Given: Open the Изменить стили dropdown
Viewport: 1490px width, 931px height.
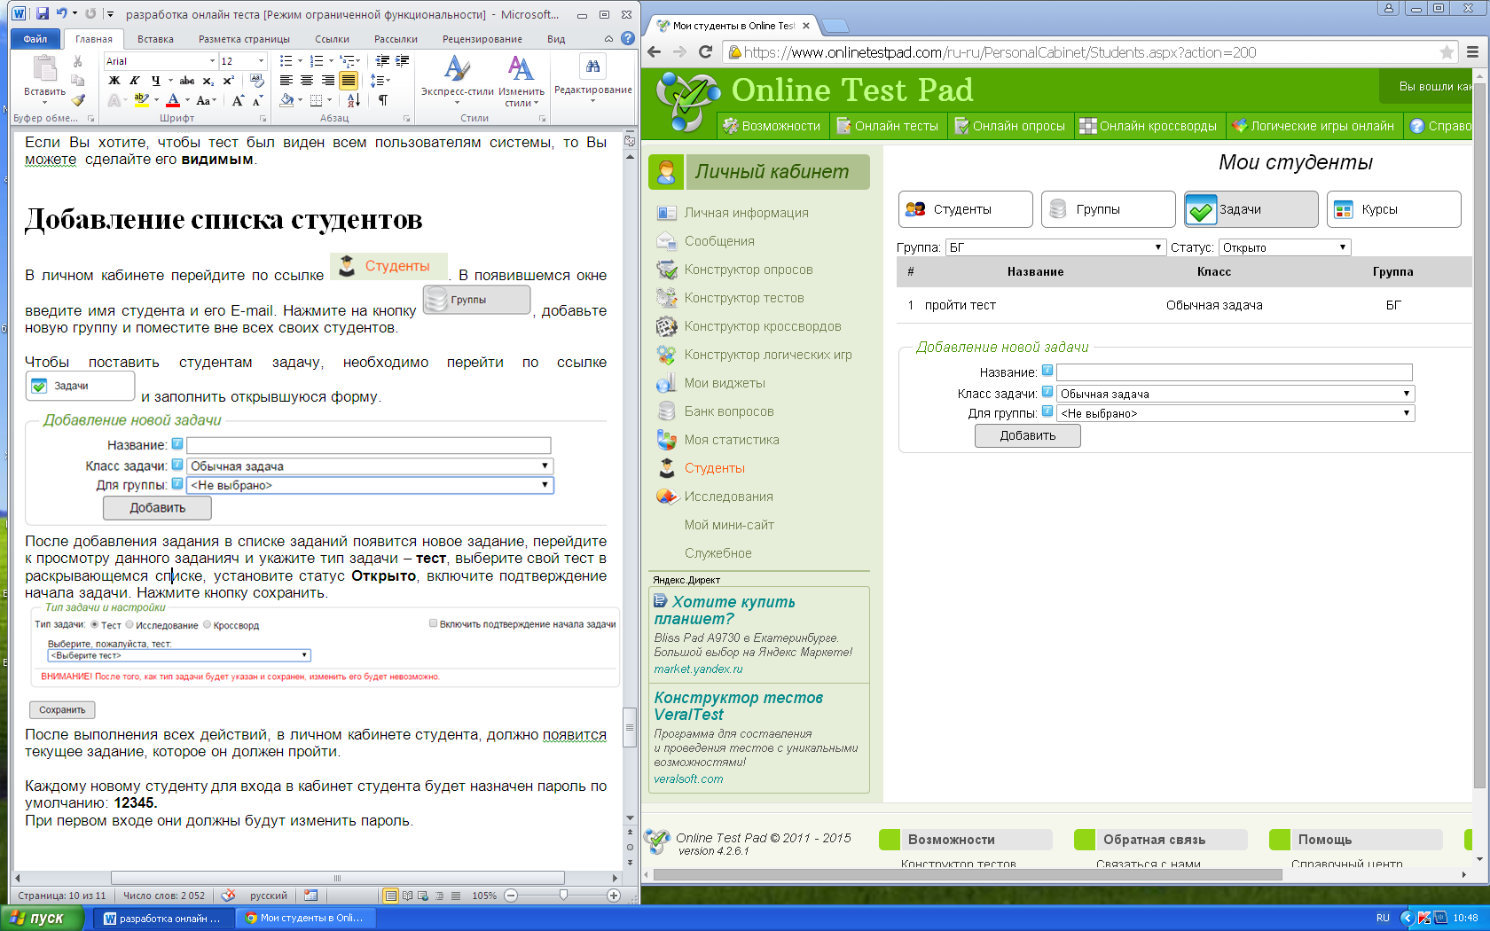Looking at the screenshot, I should 521,80.
